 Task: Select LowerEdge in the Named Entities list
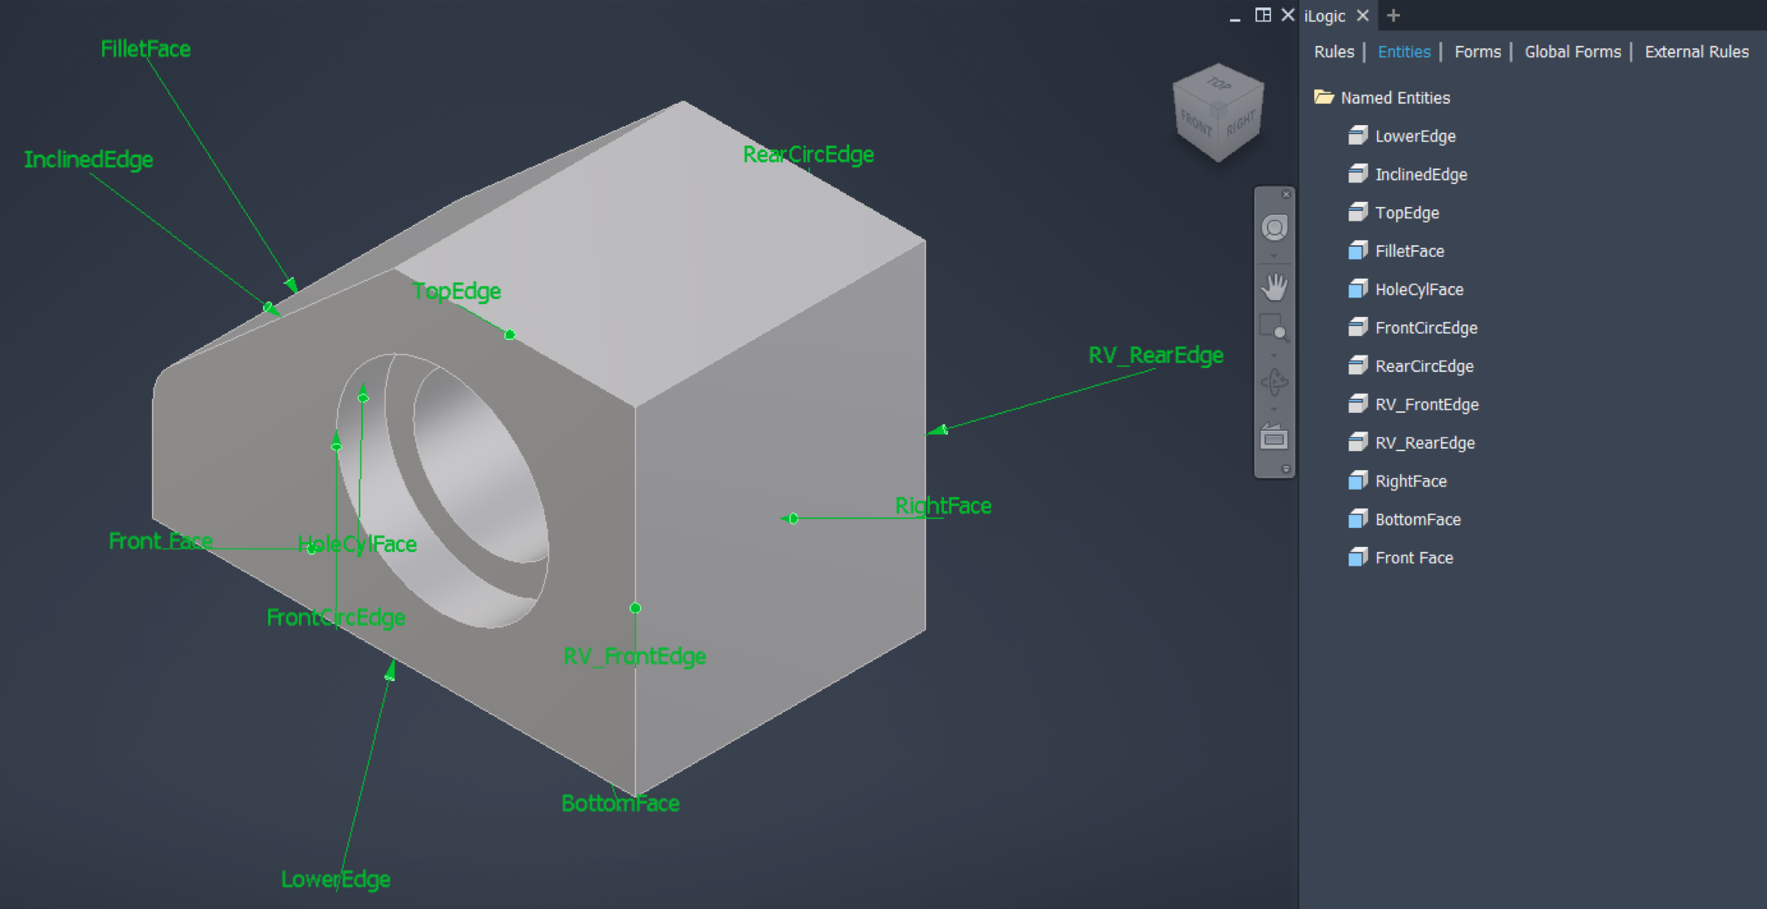(x=1416, y=136)
